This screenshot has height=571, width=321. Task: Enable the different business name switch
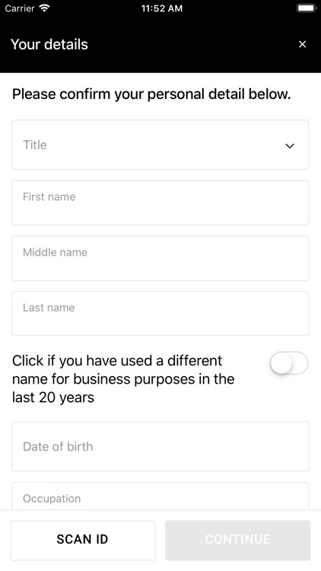[x=289, y=363]
